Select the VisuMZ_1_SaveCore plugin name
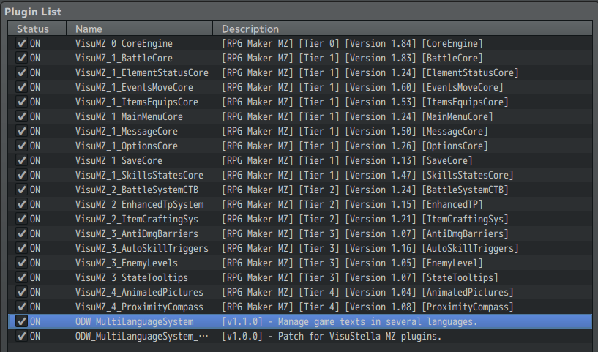 tap(119, 160)
